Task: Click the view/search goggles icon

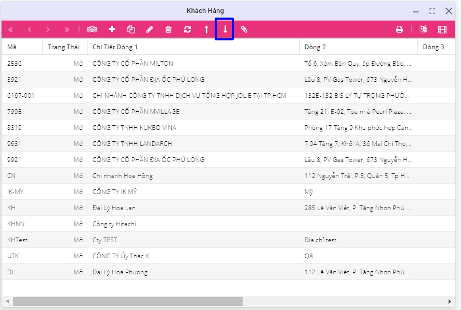Action: coord(92,29)
